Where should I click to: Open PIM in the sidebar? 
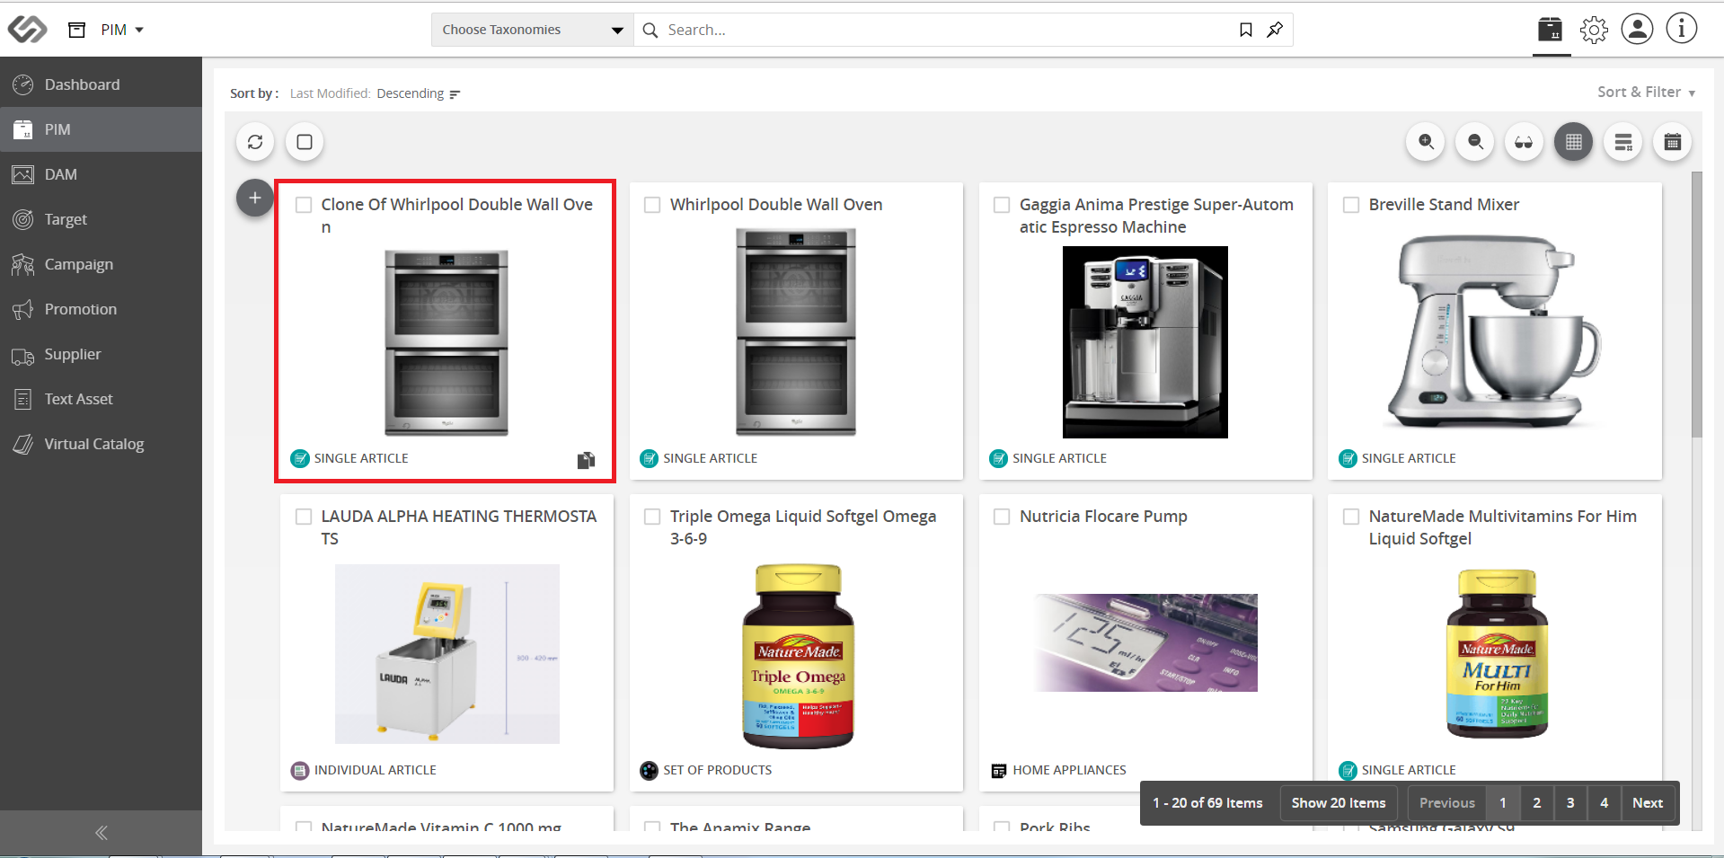101,129
